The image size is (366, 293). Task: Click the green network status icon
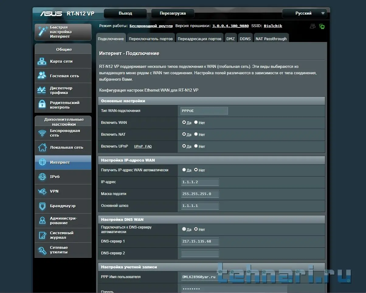322,26
